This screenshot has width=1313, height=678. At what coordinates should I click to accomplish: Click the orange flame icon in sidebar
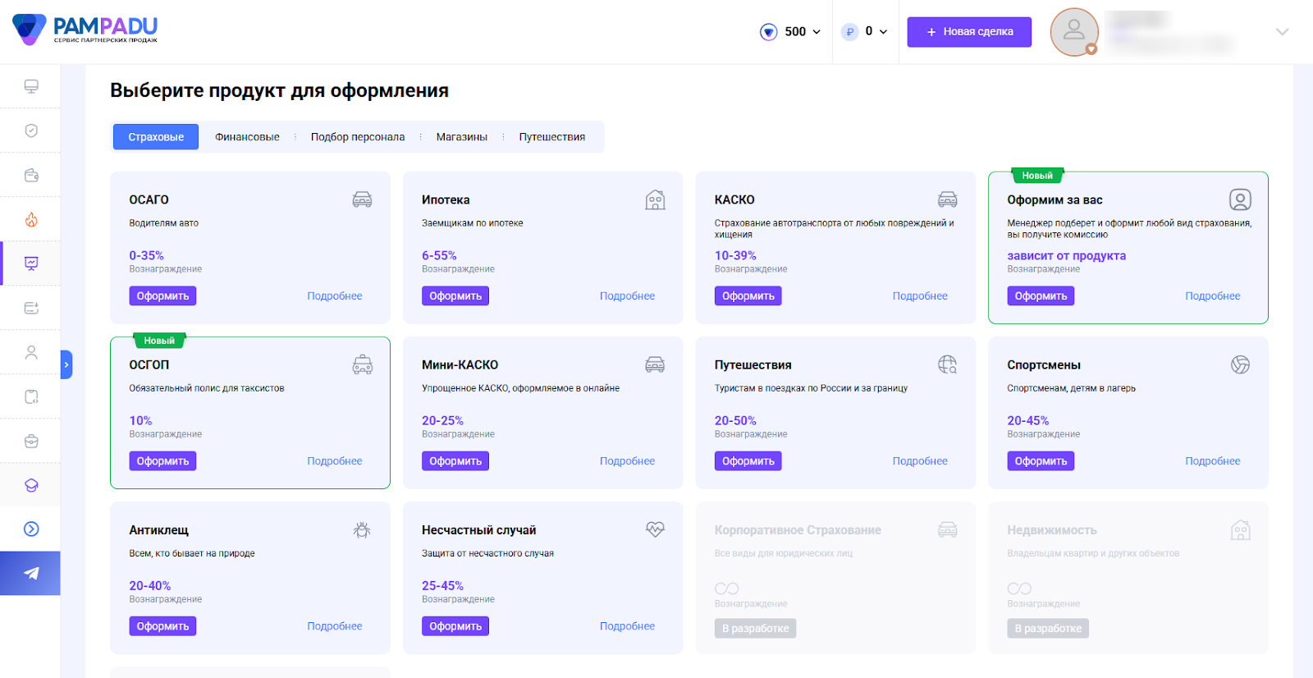(x=31, y=219)
